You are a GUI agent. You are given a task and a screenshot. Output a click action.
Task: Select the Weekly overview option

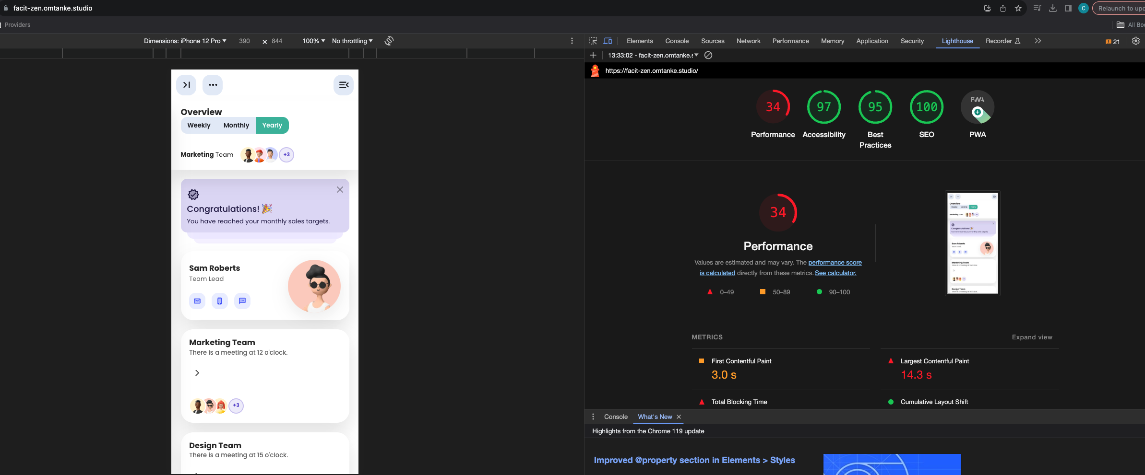coord(199,126)
